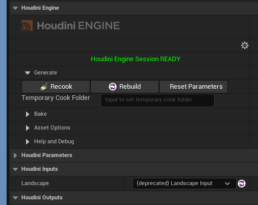Click the Houdini ENGINE banner text
Image resolution: width=258 pixels, height=205 pixels.
(x=79, y=25)
